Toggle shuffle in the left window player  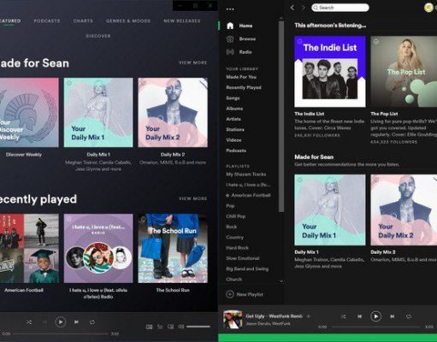click(29, 322)
